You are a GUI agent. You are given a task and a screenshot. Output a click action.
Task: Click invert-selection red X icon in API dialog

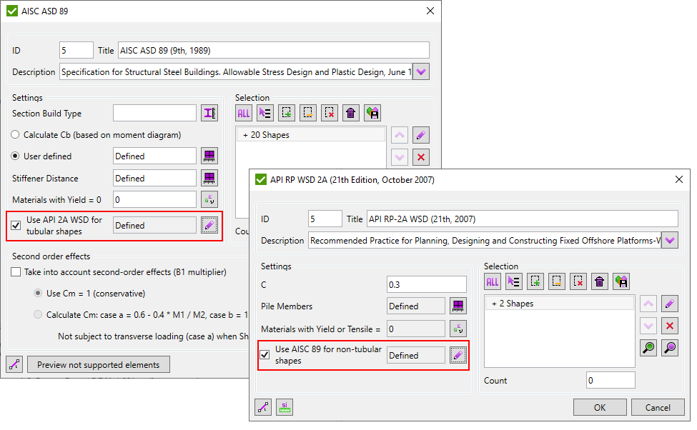click(578, 281)
